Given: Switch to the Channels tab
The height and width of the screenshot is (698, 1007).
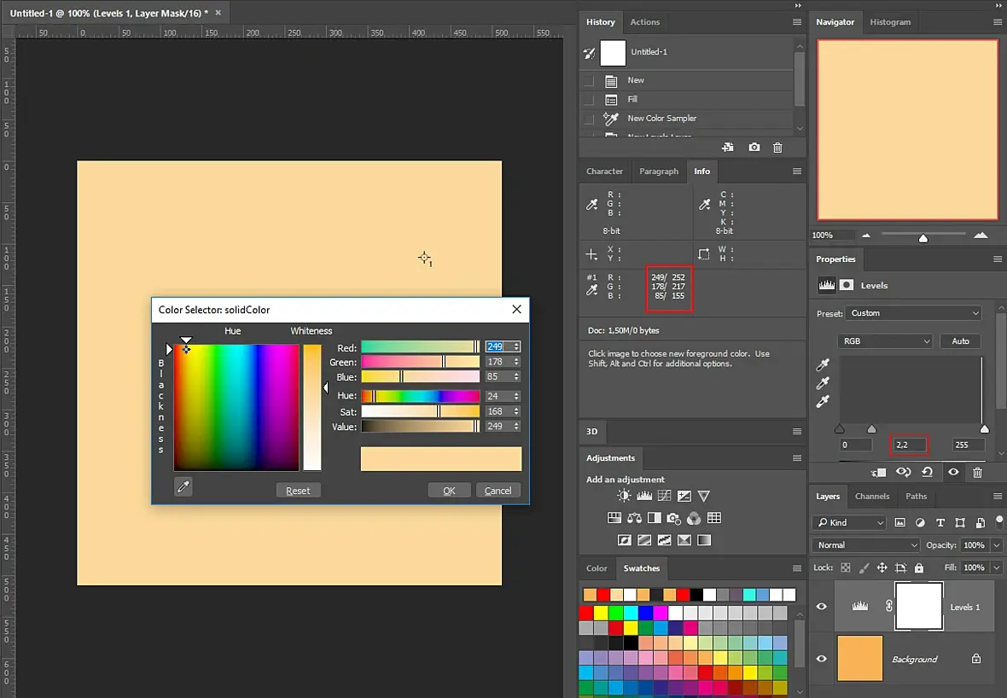Looking at the screenshot, I should (871, 497).
